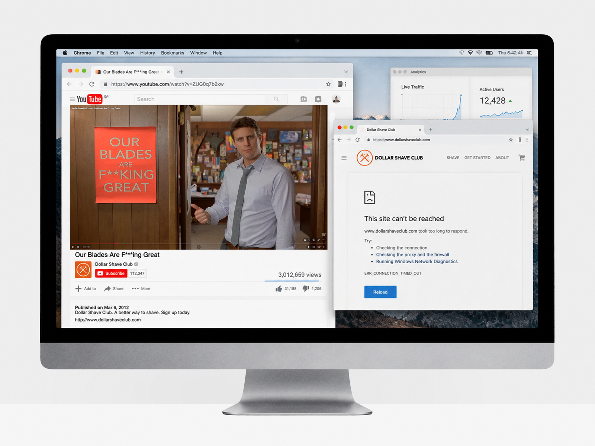Mute the video with the volume icon
This screenshot has height=446, width=595.
(78, 247)
